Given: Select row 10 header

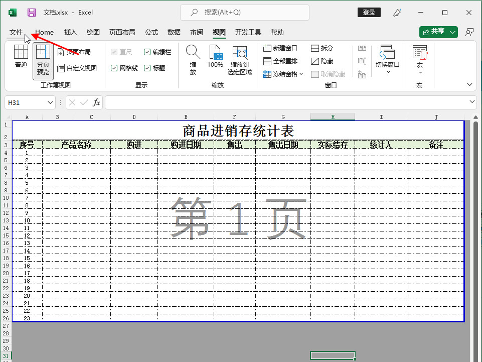Looking at the screenshot, I should pos(6,198).
